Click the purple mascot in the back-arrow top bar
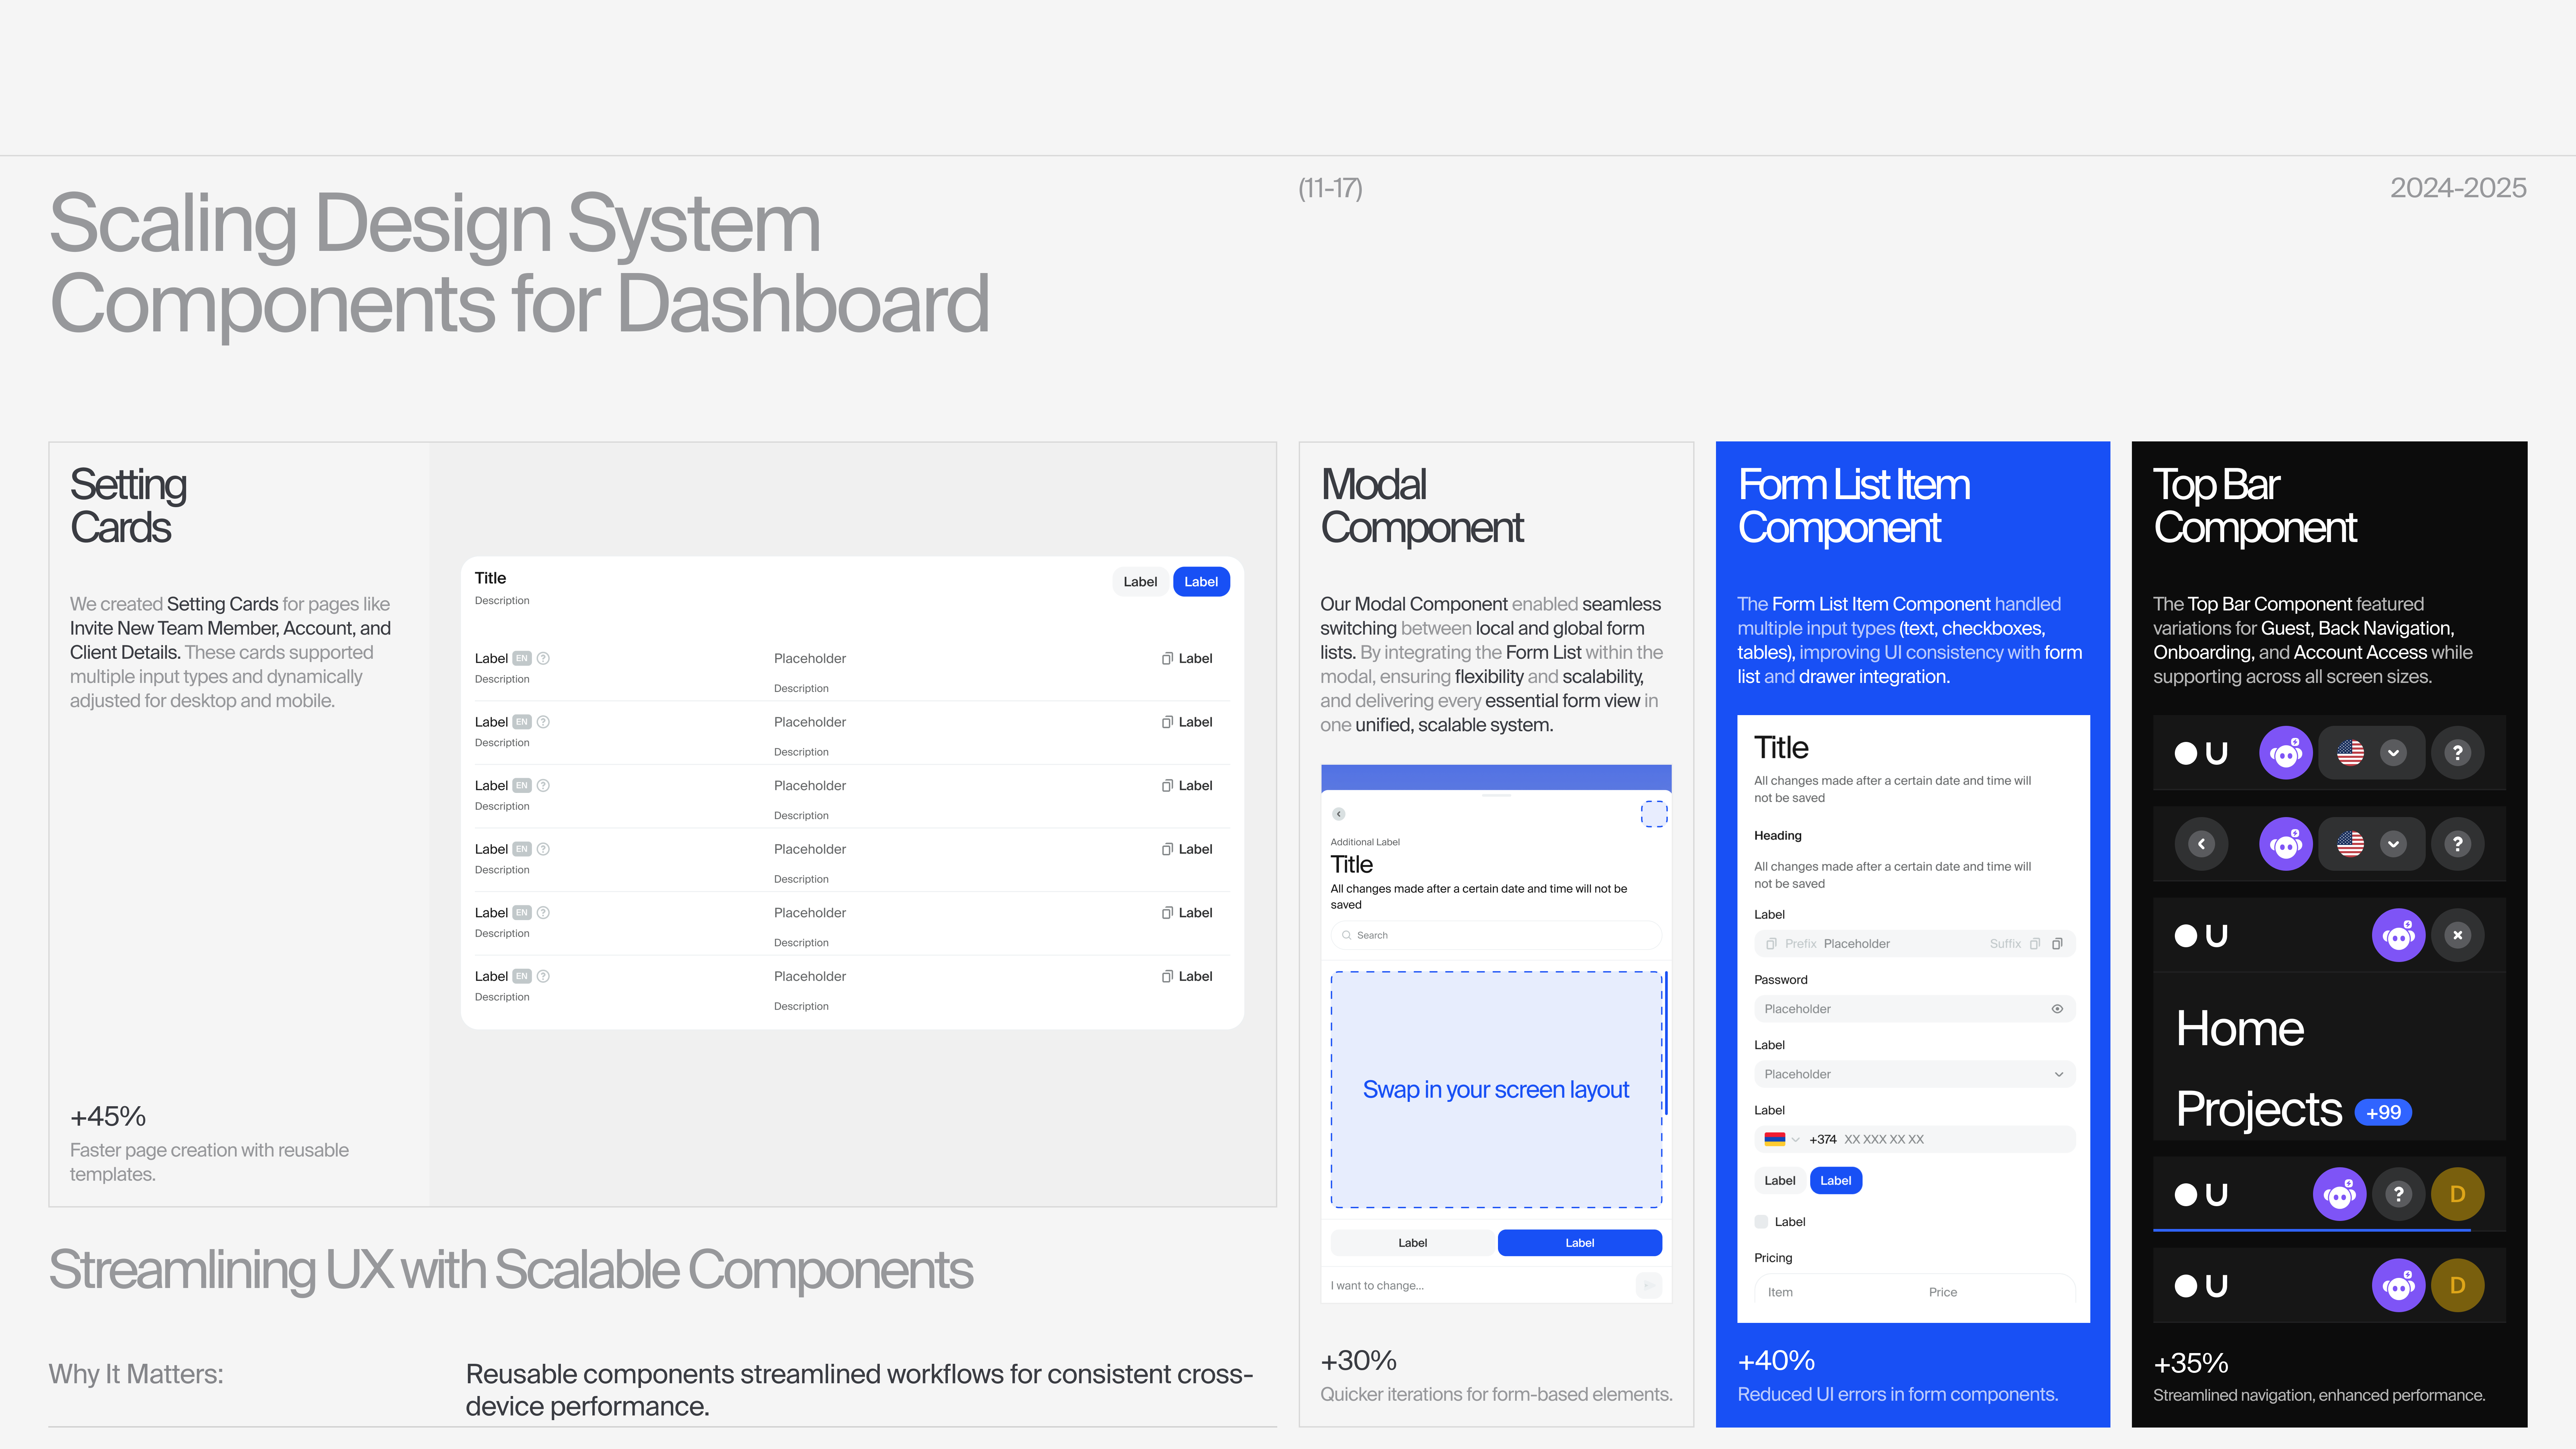Viewport: 2576px width, 1449px height. (x=2286, y=844)
